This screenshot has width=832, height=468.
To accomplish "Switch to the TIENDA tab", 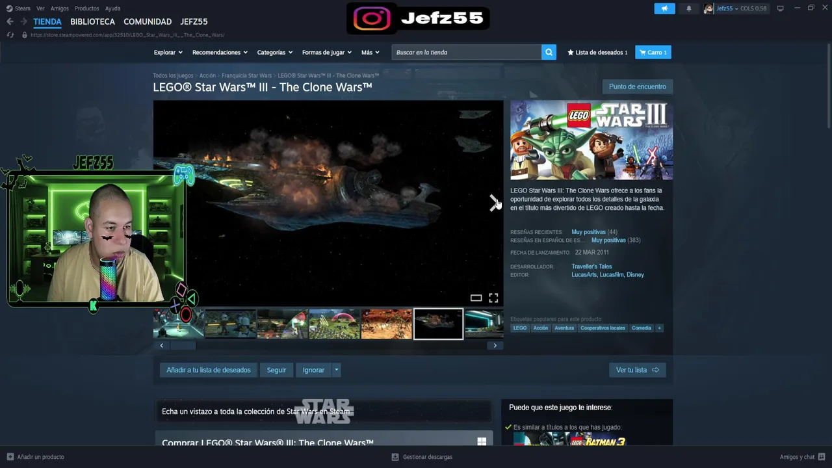I will click(x=47, y=21).
